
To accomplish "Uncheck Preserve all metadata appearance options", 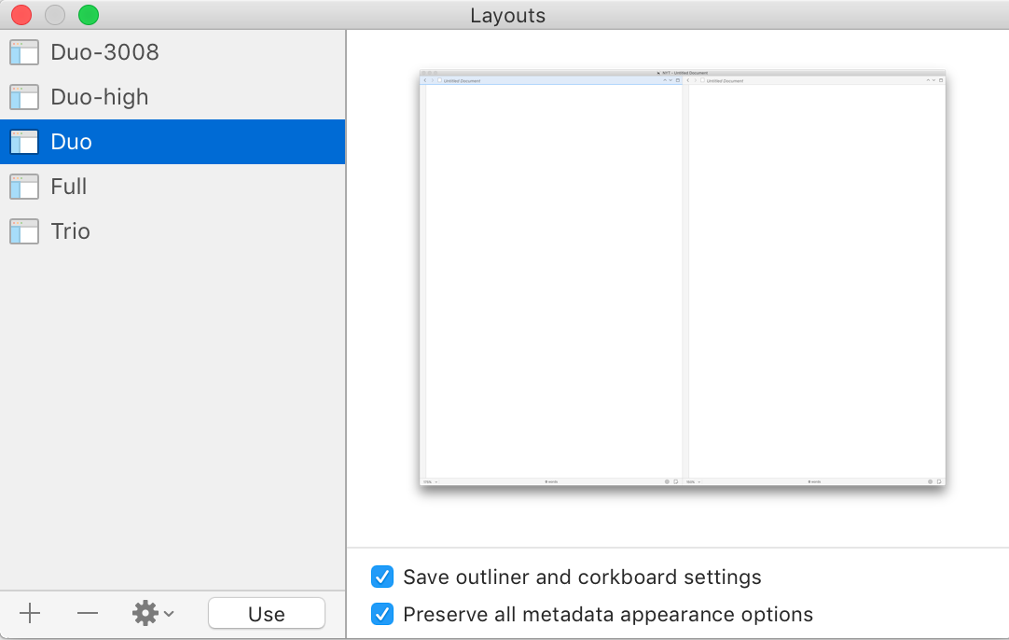I will [x=382, y=614].
